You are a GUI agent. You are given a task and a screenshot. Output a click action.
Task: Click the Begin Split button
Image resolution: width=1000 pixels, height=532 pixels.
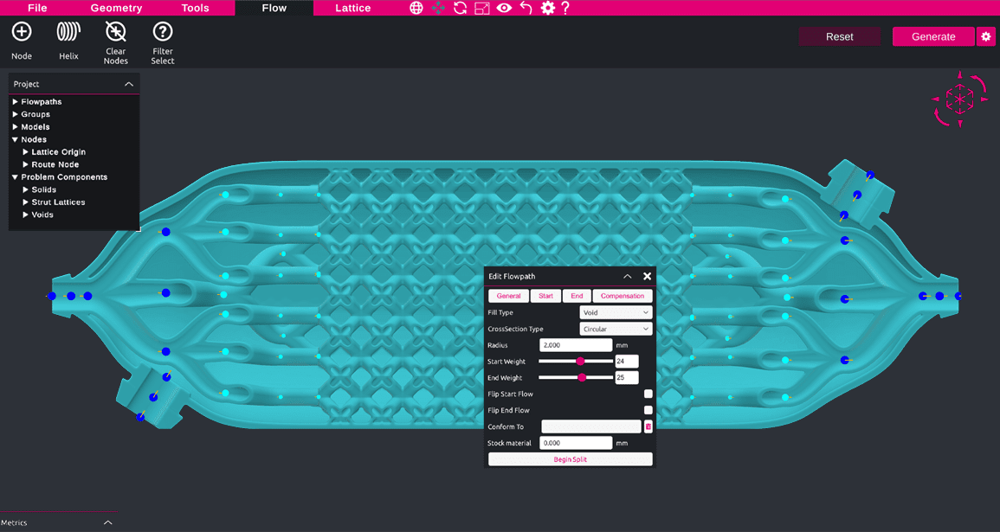click(570, 459)
